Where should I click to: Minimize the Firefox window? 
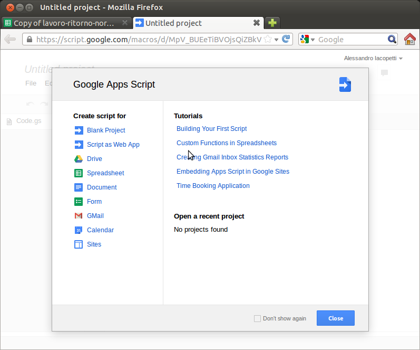point(19,7)
